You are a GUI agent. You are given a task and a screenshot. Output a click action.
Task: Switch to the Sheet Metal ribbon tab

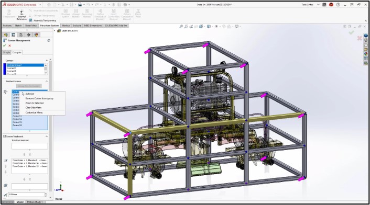point(31,26)
